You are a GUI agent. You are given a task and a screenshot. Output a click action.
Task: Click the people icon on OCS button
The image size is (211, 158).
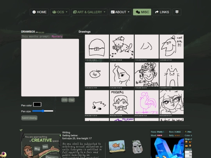(54, 12)
